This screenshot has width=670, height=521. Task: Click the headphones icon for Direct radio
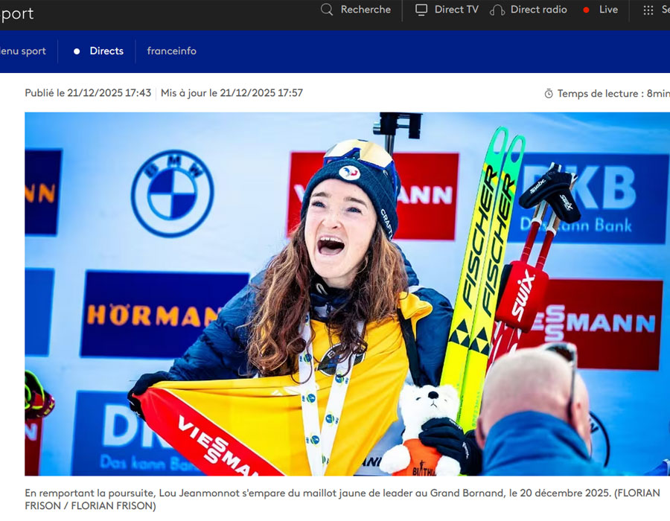[496, 10]
